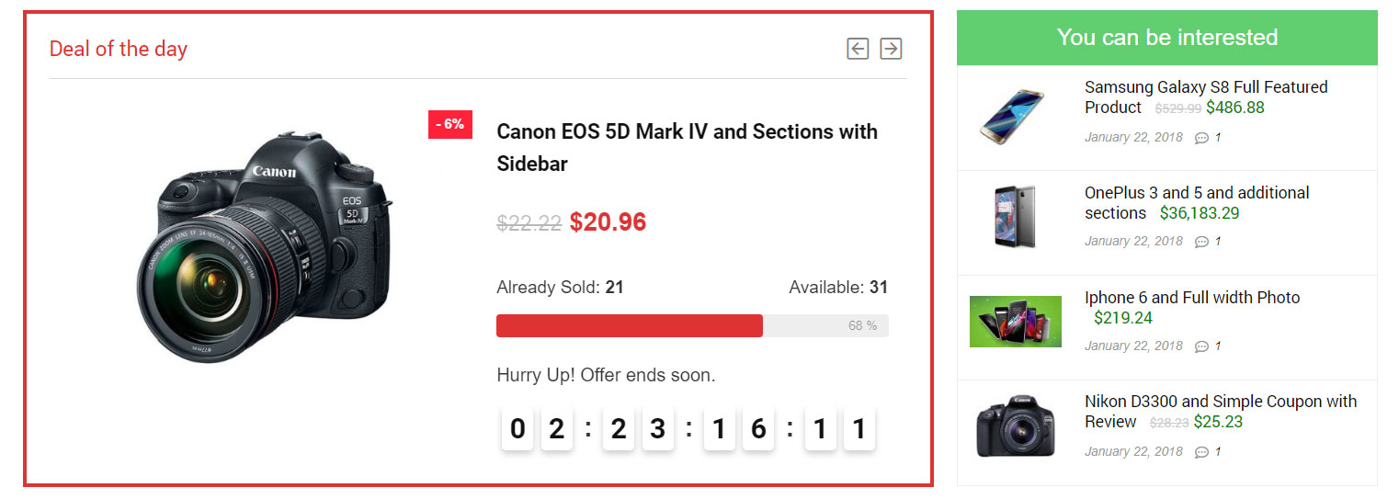
Task: Click the Nikon D3300 camera thumbnail
Action: [x=1015, y=426]
